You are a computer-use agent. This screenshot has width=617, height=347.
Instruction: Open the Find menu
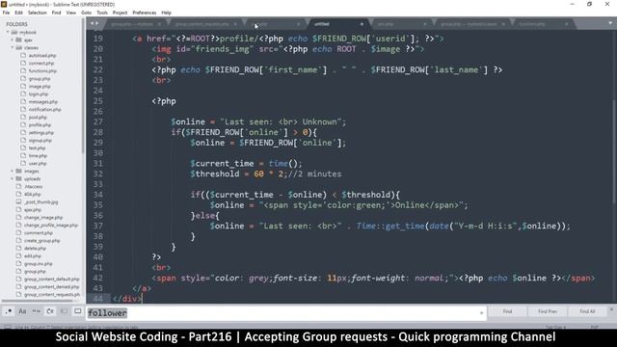pos(56,13)
